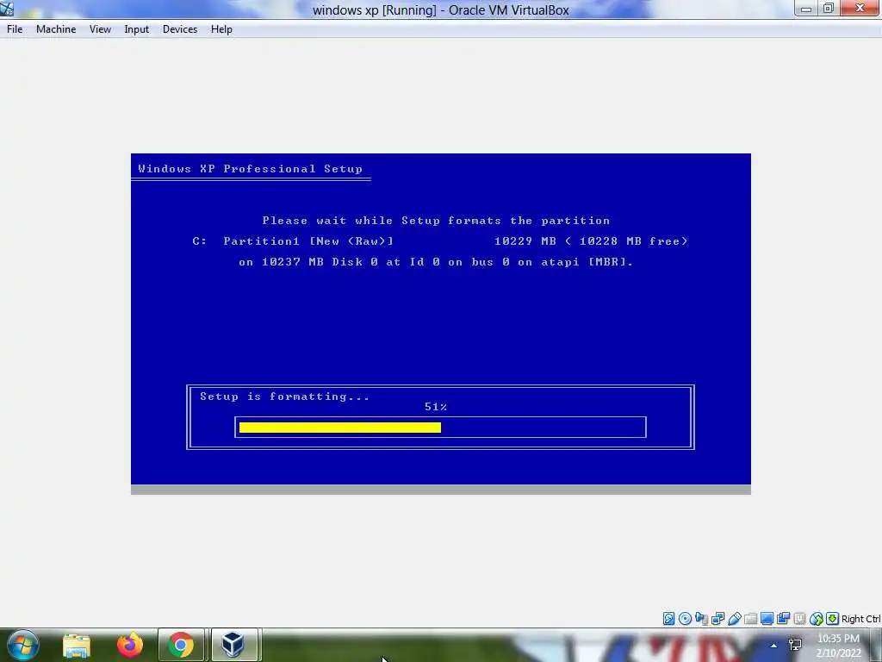Click the 'Right Ctrl' host key label
The image size is (882, 662).
860,619
